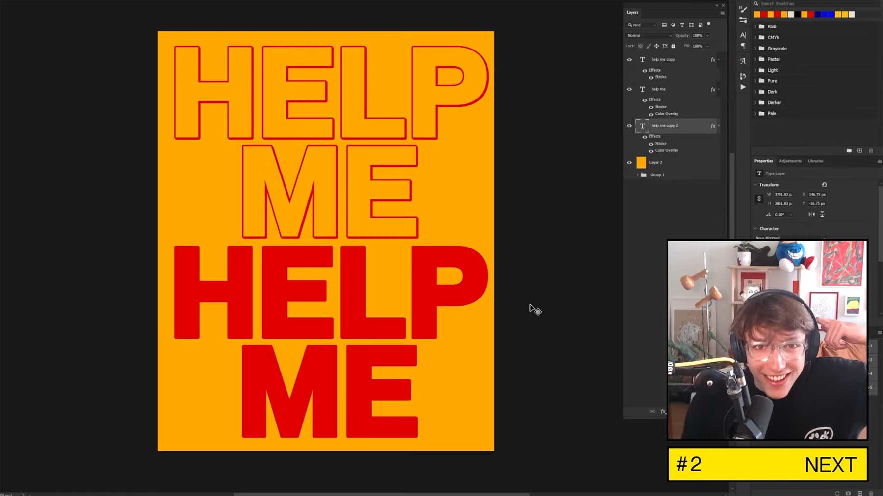Toggle visibility of Layer 2
Image resolution: width=883 pixels, height=496 pixels.
(629, 163)
